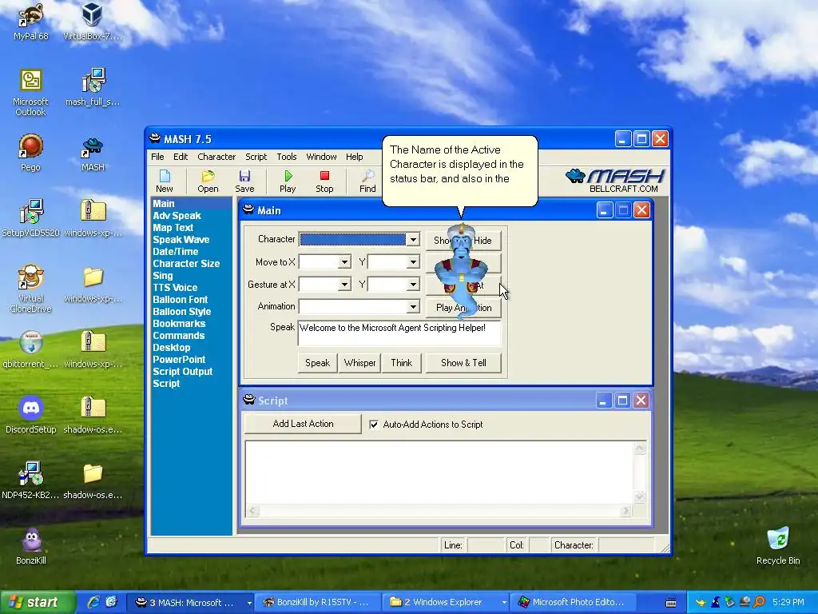Select the Pego desktop shortcut
The width and height of the screenshot is (818, 614).
point(31,153)
